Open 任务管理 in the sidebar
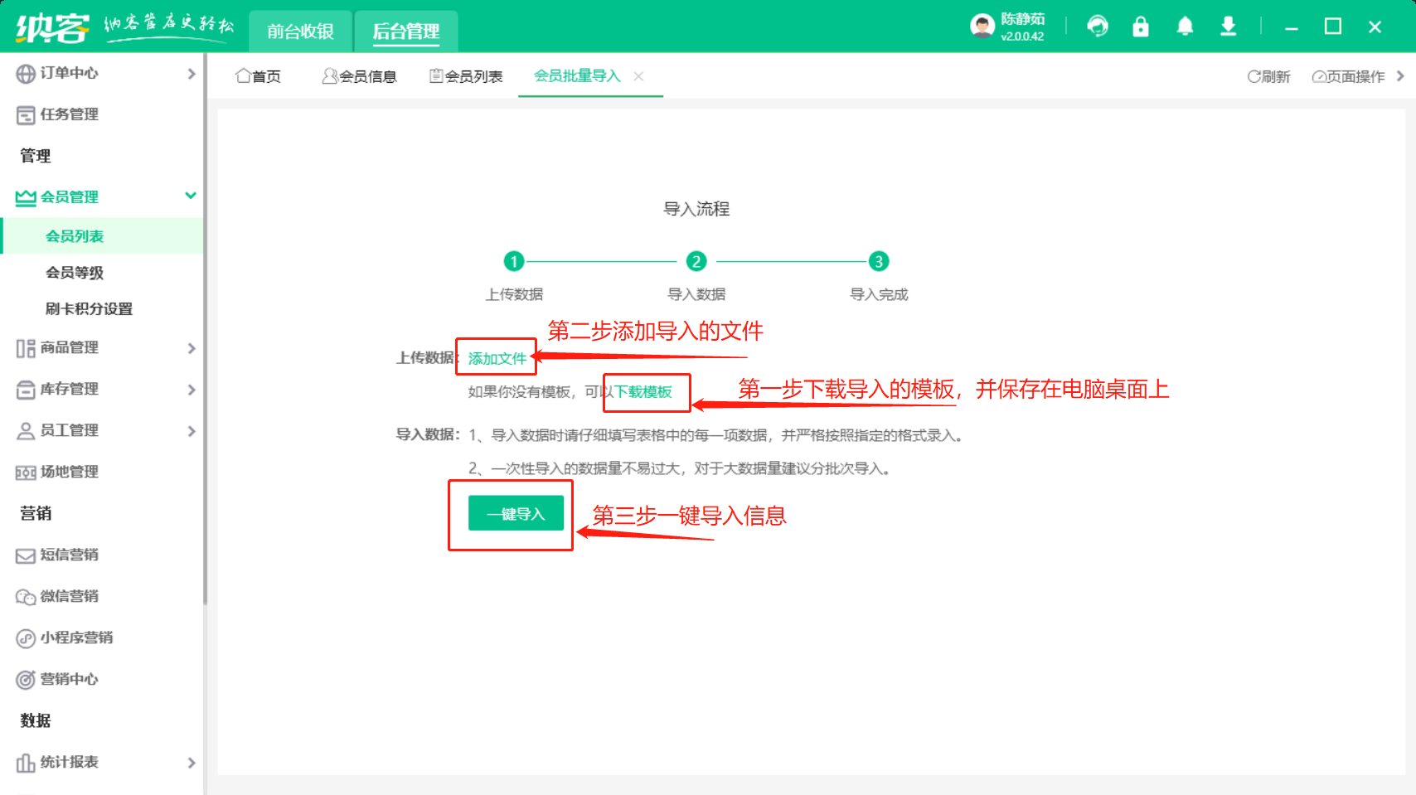Screen dimensions: 1416x795 tap(70, 114)
